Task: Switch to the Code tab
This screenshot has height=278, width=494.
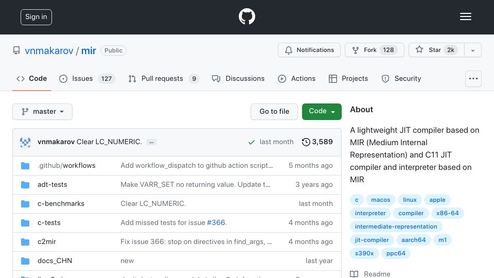Action: [x=31, y=78]
